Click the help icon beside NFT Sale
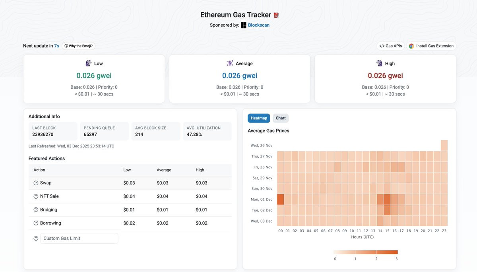477x272 pixels. click(x=36, y=196)
